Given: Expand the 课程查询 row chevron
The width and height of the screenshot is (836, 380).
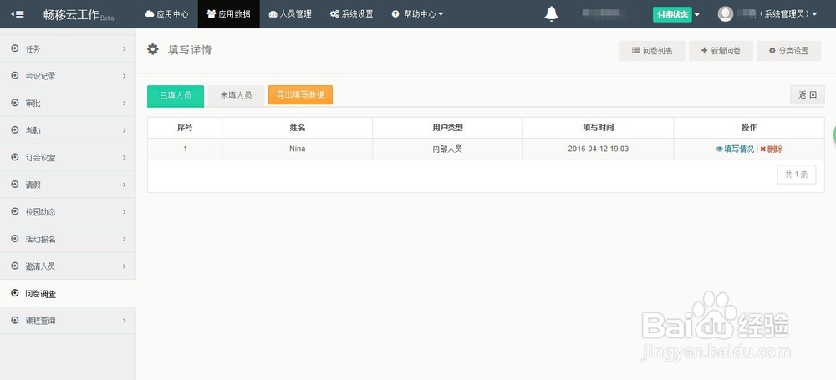Looking at the screenshot, I should pyautogui.click(x=125, y=321).
